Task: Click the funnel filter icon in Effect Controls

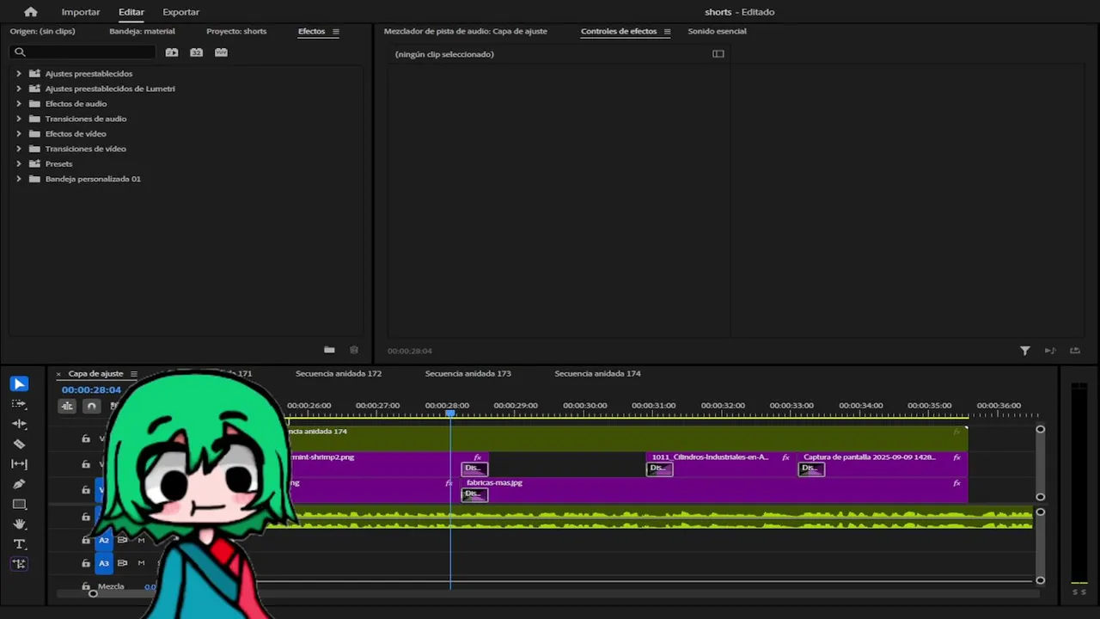Action: tap(1024, 351)
